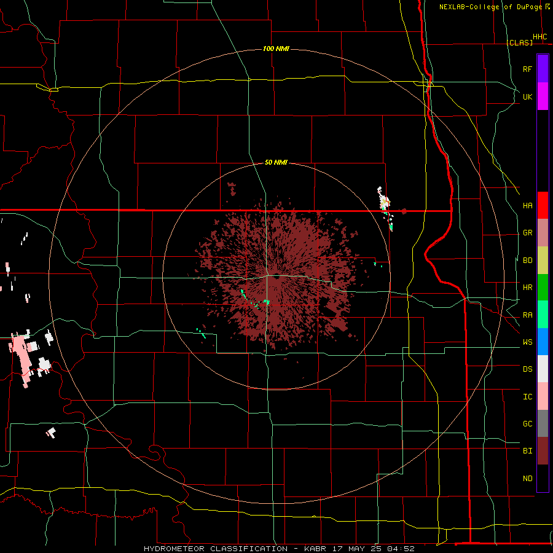Screen dimensions: 553x553
Task: Click the BI brown legend swatch
Action: (543, 451)
